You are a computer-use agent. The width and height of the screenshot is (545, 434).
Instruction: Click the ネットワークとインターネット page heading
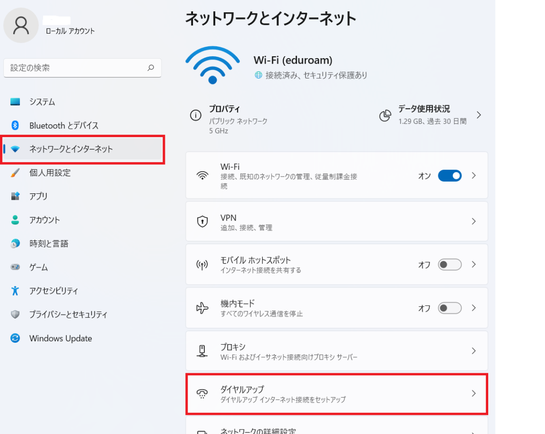(271, 19)
